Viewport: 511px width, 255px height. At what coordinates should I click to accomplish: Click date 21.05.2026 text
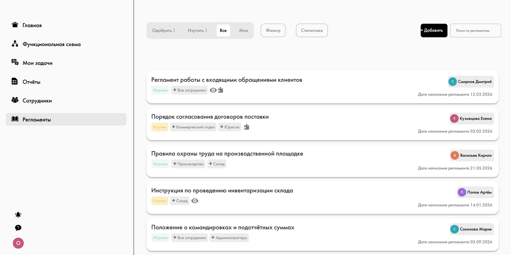coord(481,168)
